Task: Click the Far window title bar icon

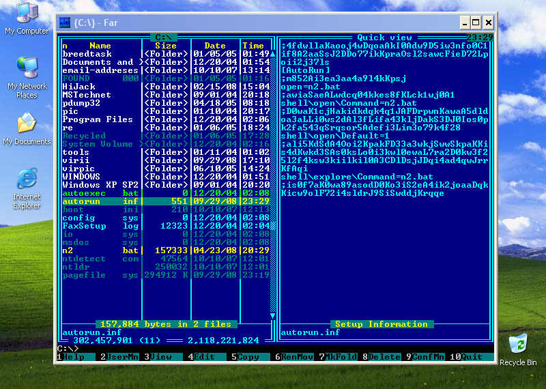Action: click(65, 23)
